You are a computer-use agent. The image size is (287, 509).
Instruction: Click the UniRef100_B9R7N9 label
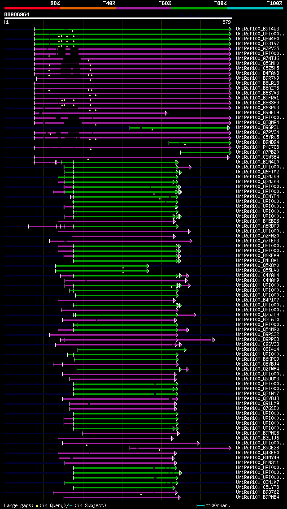(x=258, y=78)
